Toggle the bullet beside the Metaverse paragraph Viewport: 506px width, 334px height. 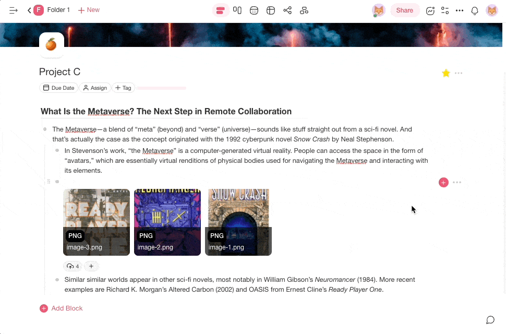(x=45, y=129)
